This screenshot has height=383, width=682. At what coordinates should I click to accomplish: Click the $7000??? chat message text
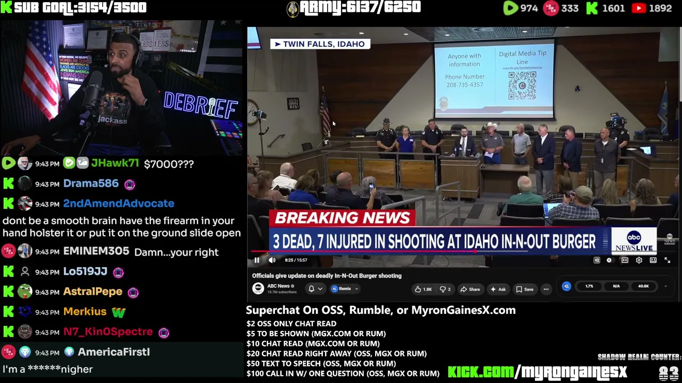click(169, 164)
